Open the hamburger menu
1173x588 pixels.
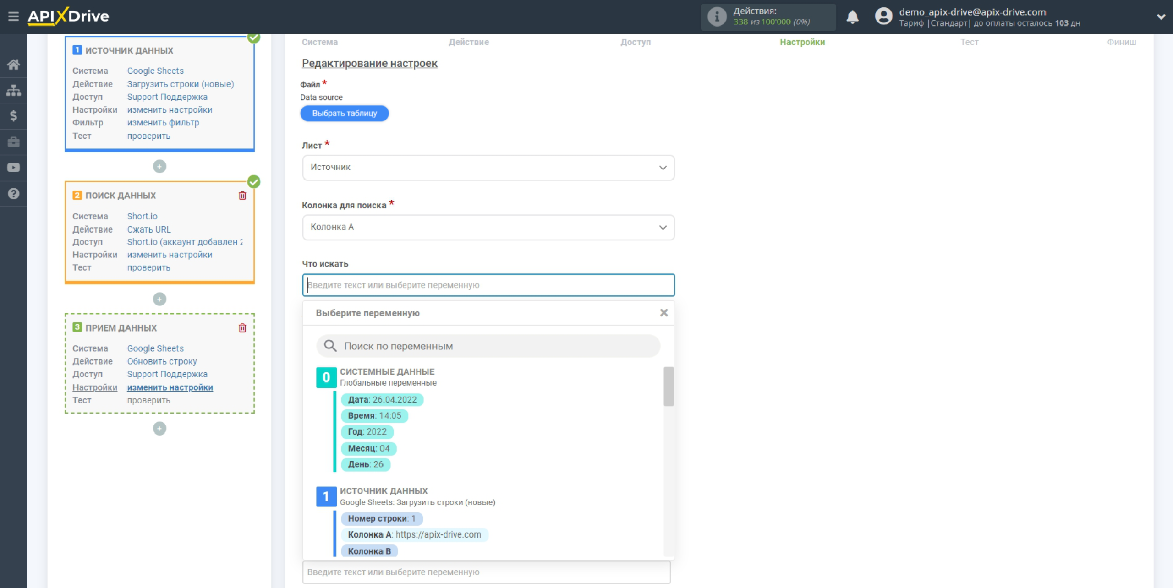coord(13,16)
